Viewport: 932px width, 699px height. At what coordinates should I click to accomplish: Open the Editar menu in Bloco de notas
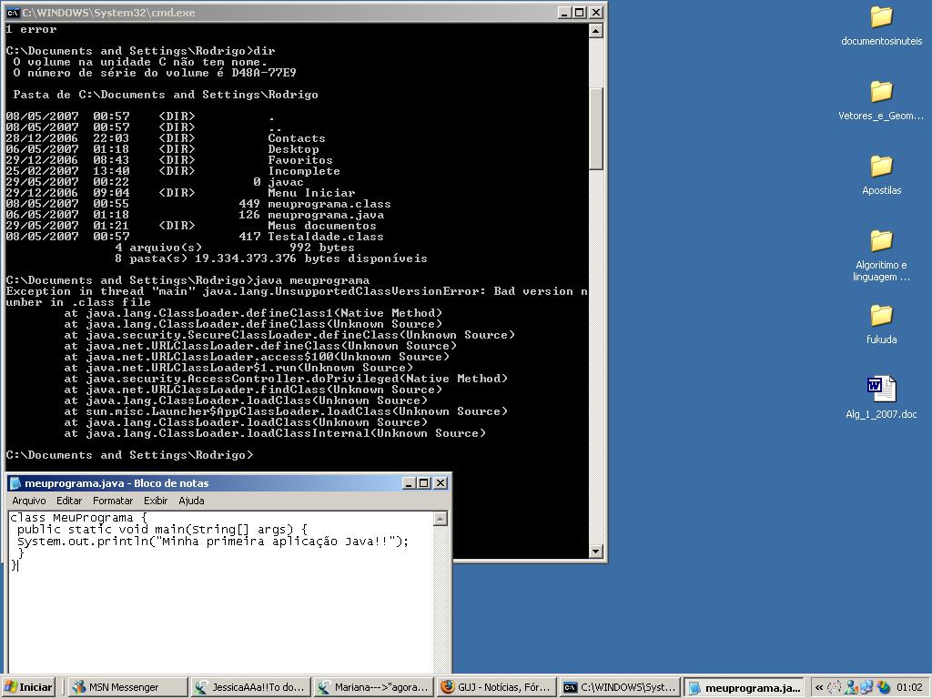click(69, 501)
